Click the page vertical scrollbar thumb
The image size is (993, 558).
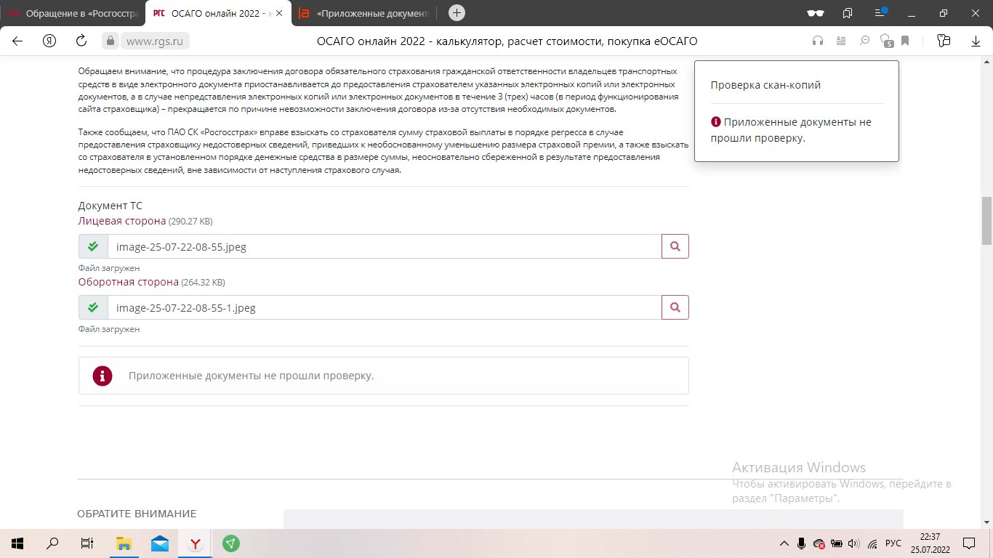[986, 221]
